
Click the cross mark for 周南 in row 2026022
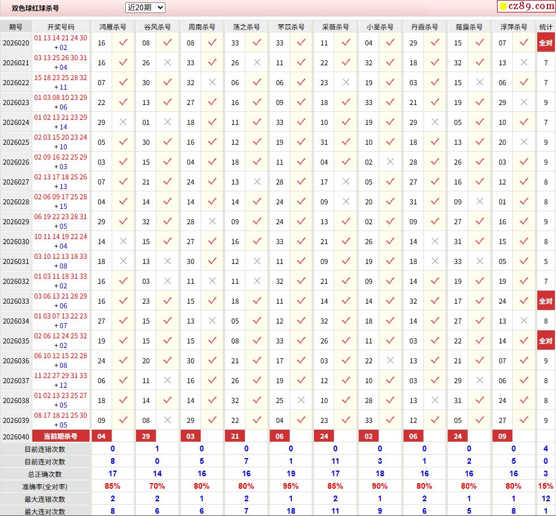tap(212, 82)
